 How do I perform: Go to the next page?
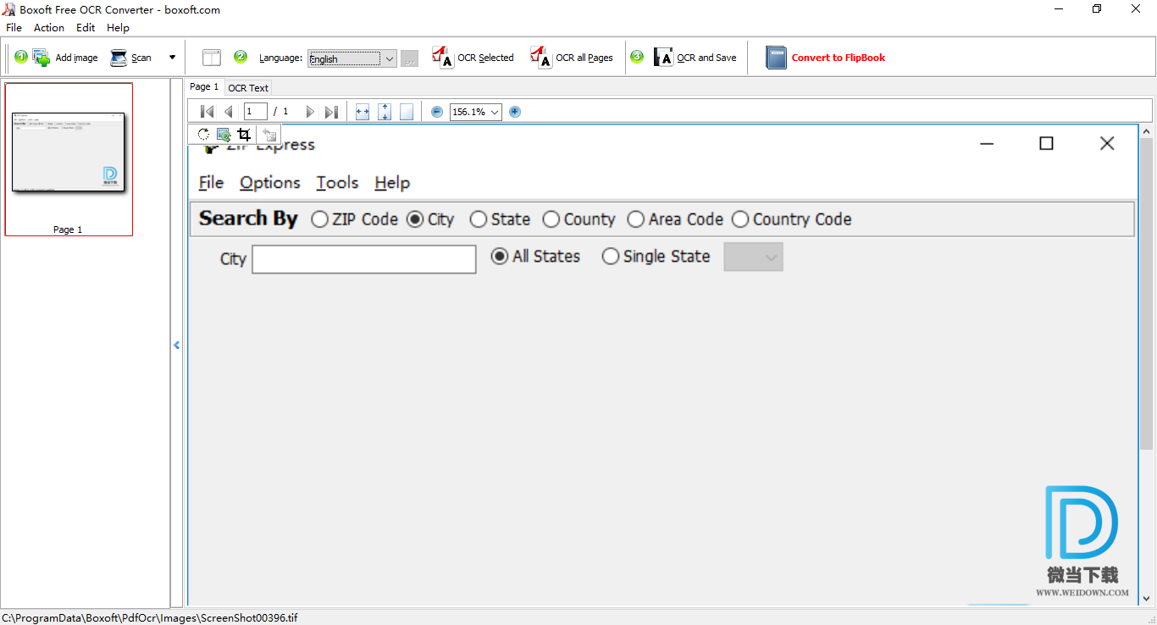(310, 112)
